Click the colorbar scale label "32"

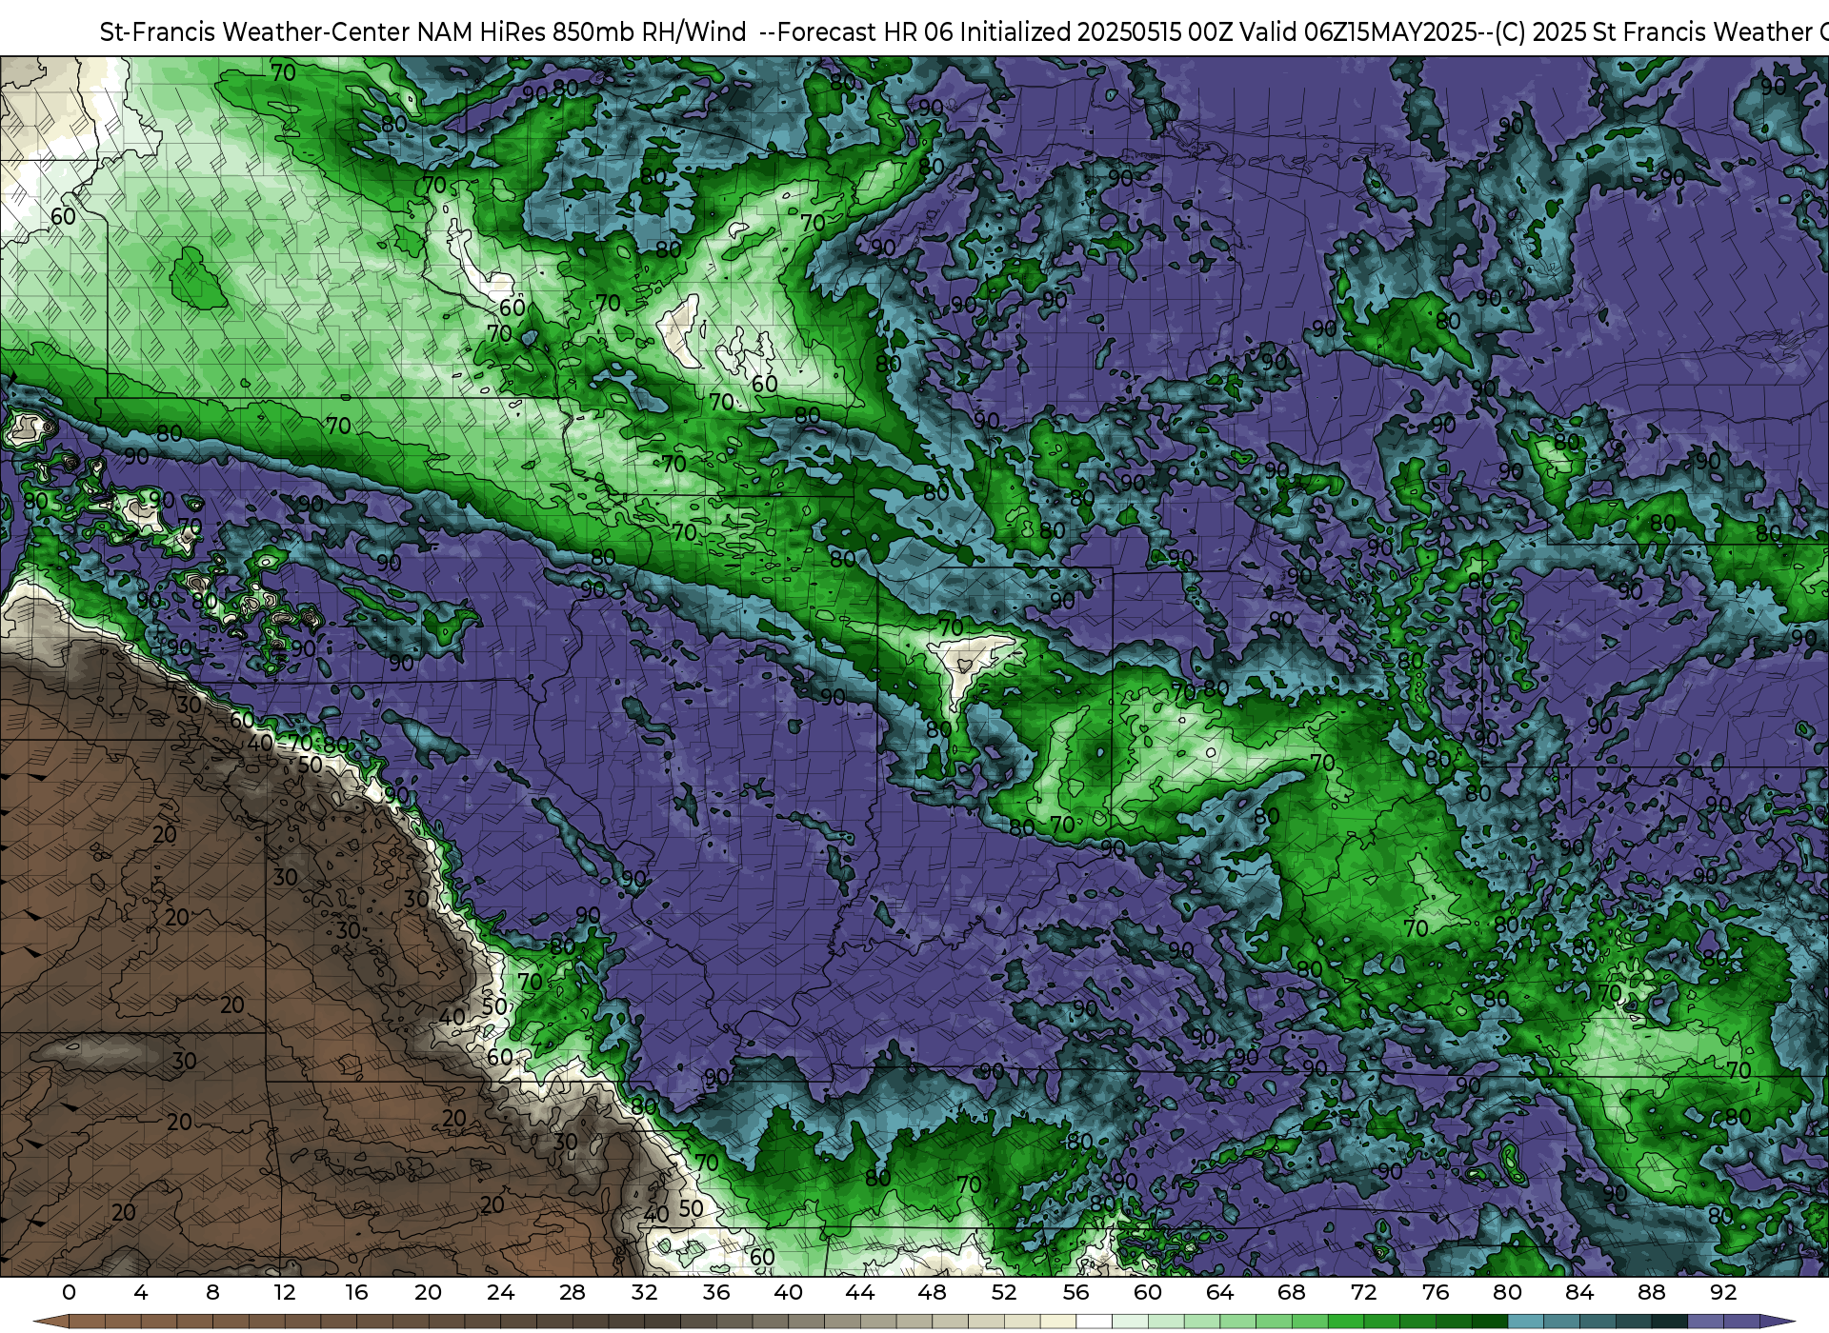pyautogui.click(x=644, y=1293)
